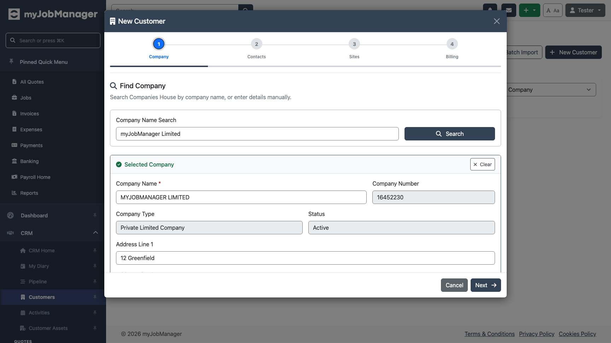Click the Payments card icon
611x343 pixels.
pyautogui.click(x=14, y=145)
